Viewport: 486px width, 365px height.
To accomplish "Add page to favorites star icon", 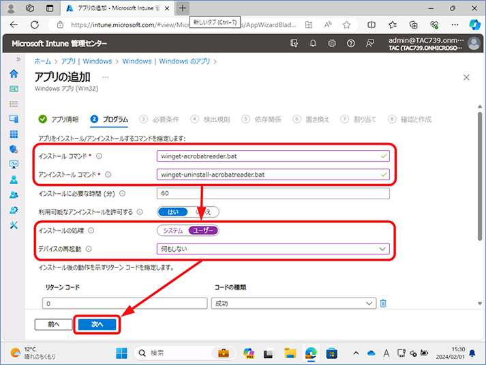I will point(346,25).
